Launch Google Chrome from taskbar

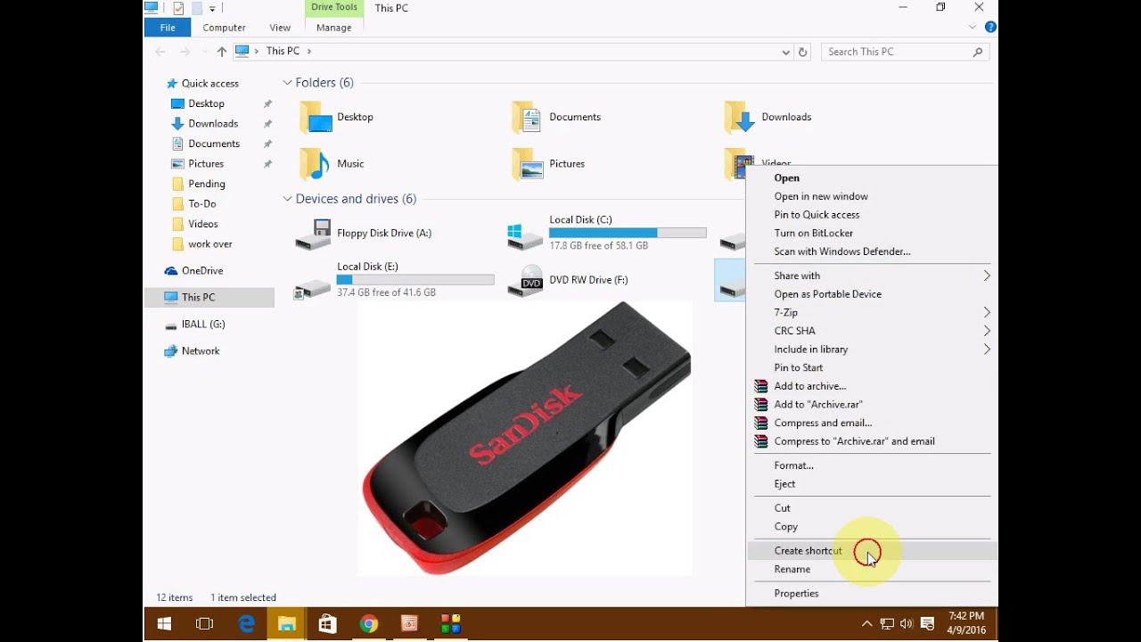(369, 624)
